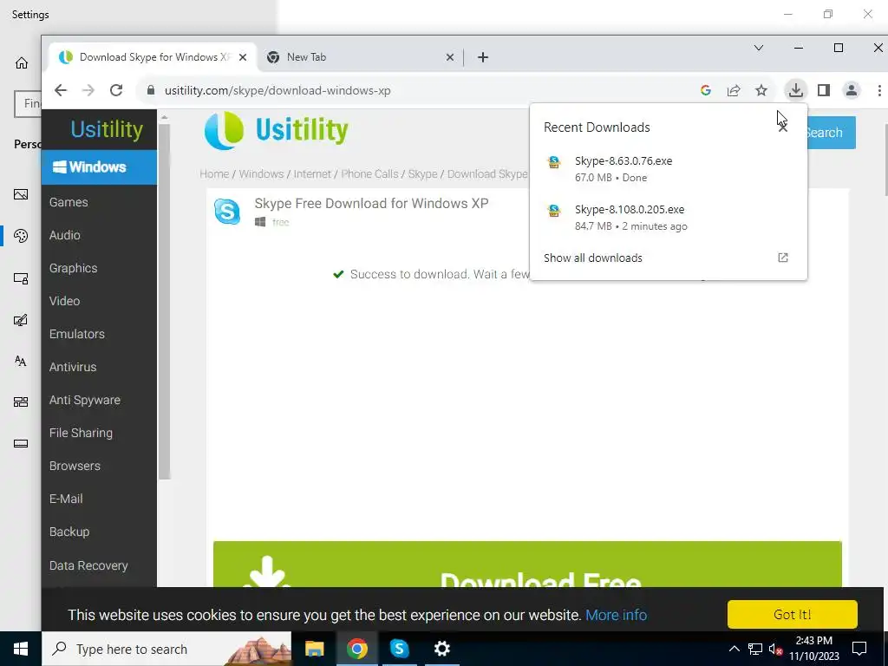Open the Anti Spyware category
This screenshot has height=666, width=888.
[x=85, y=400]
